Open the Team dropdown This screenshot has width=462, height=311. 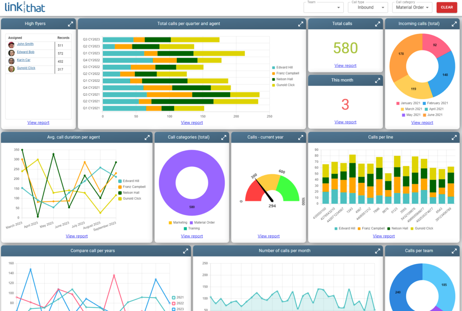[x=323, y=7]
